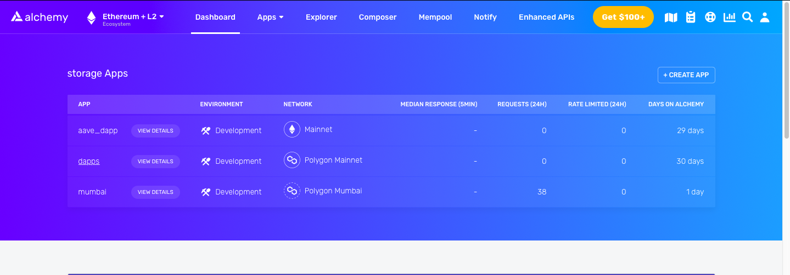
Task: Open the Apps dropdown menu
Action: (271, 17)
